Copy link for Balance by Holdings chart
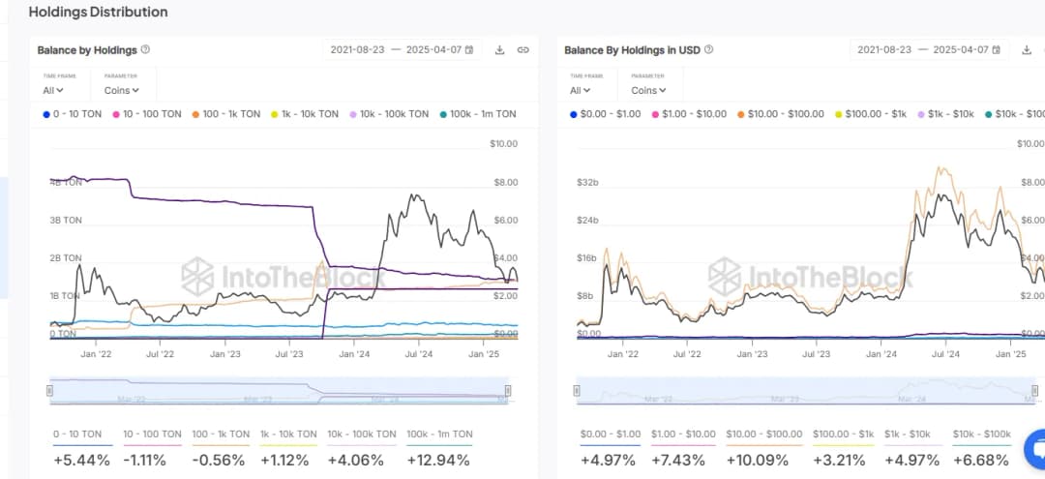This screenshot has width=1045, height=479. (522, 50)
